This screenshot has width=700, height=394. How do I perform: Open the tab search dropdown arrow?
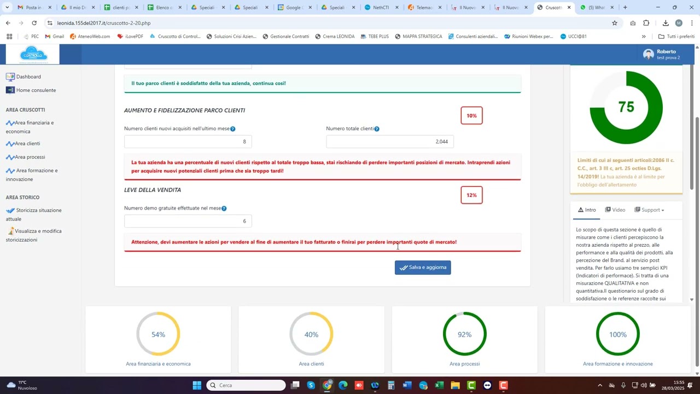(x=7, y=8)
